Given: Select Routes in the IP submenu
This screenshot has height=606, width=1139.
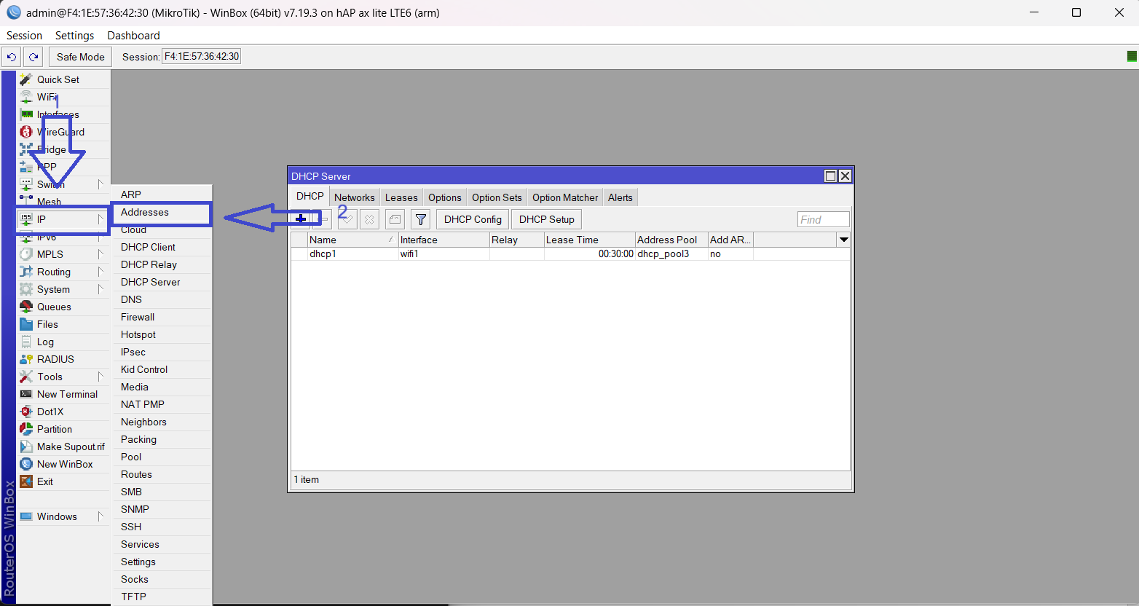Looking at the screenshot, I should pos(162,474).
